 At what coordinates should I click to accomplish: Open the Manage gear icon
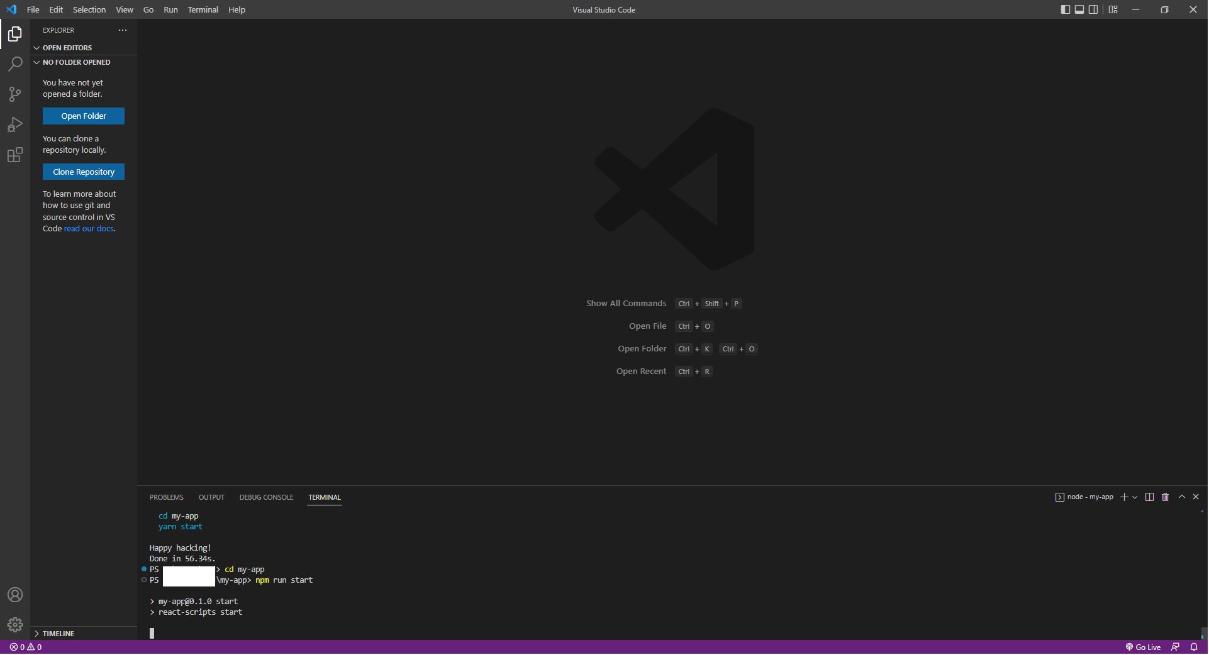pyautogui.click(x=15, y=625)
